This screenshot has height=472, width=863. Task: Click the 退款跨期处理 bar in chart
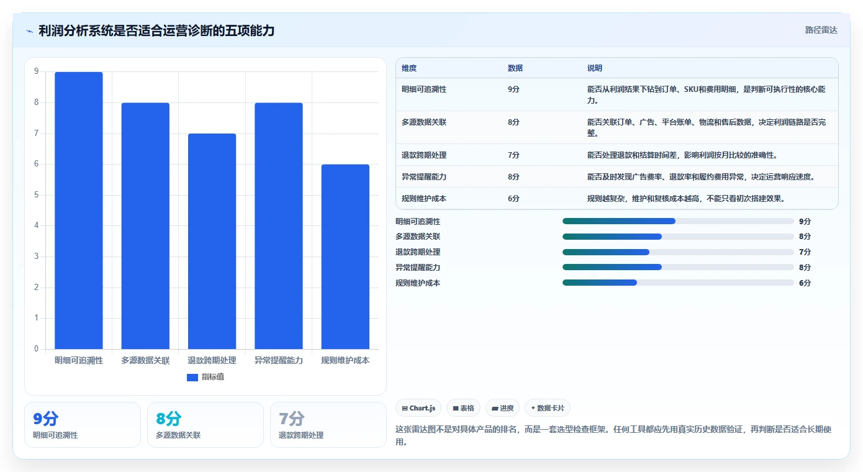pos(212,242)
